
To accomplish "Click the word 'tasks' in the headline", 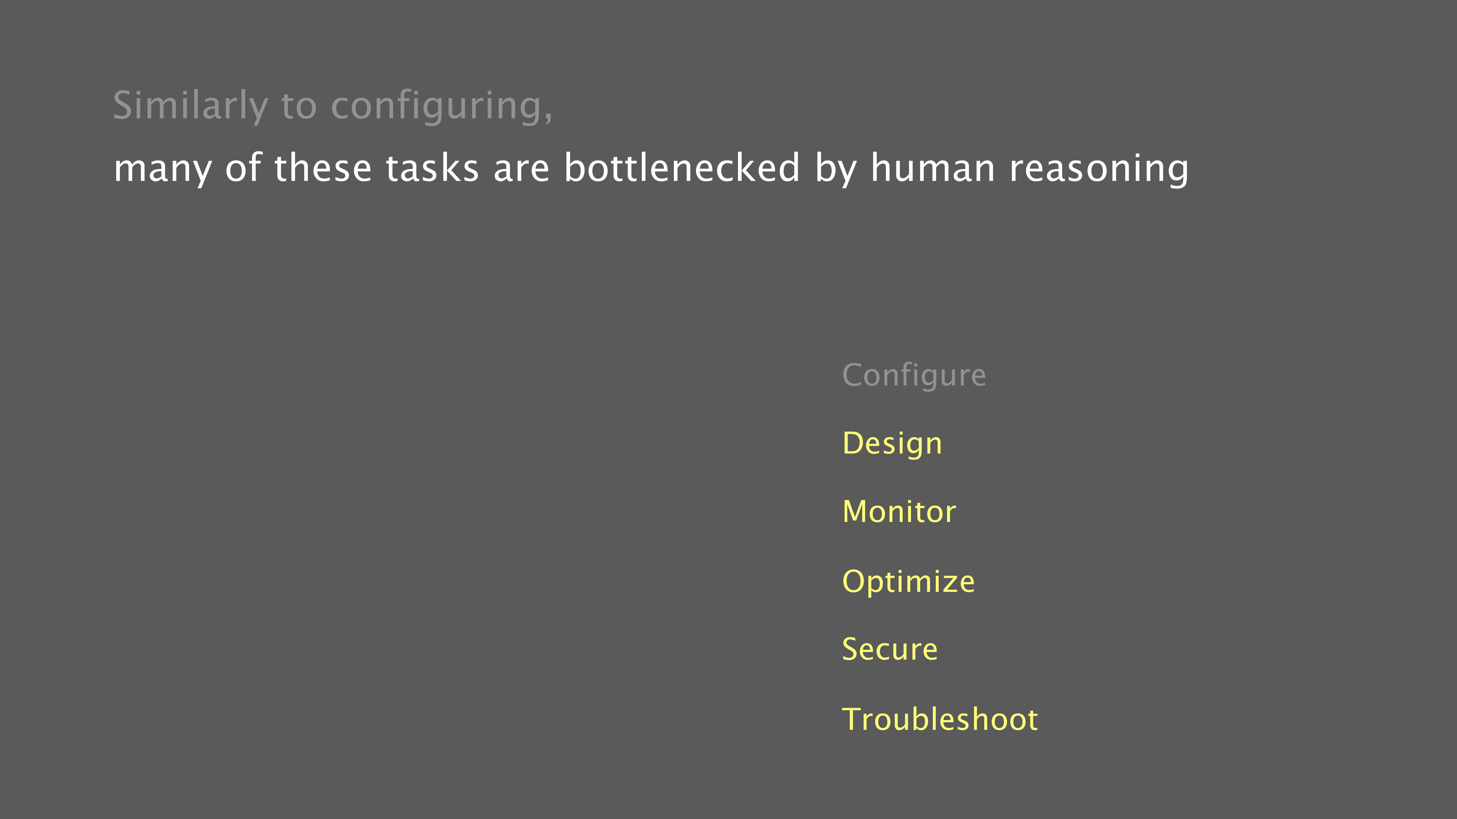I will 432,168.
